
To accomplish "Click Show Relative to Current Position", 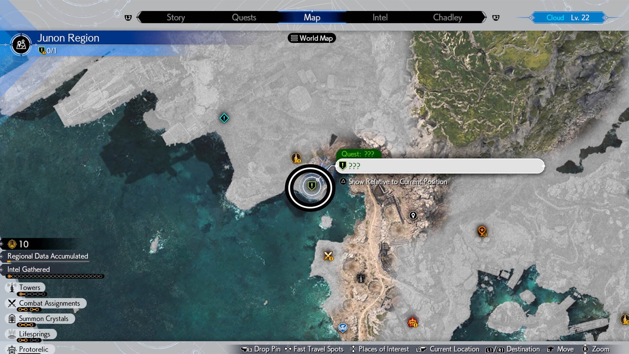I will 397,182.
